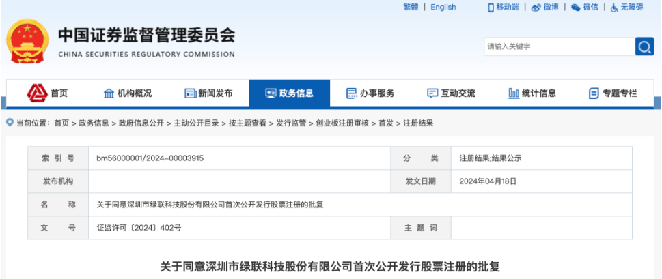Open the 新闻发布 navigation tab

click(x=208, y=93)
